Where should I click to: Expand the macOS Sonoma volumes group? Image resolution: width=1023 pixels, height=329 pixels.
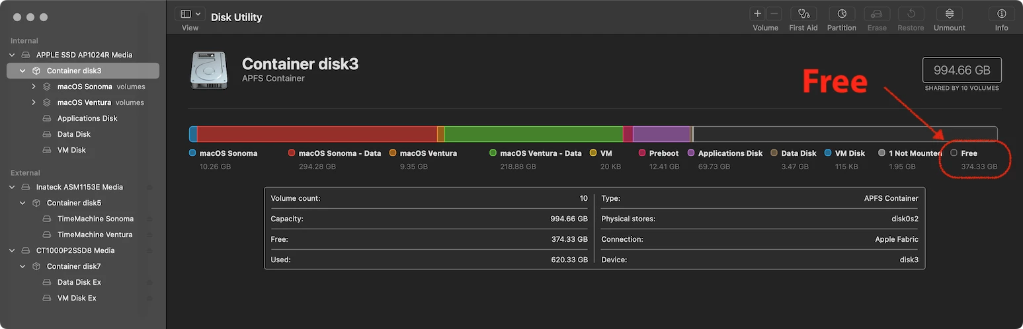point(34,87)
